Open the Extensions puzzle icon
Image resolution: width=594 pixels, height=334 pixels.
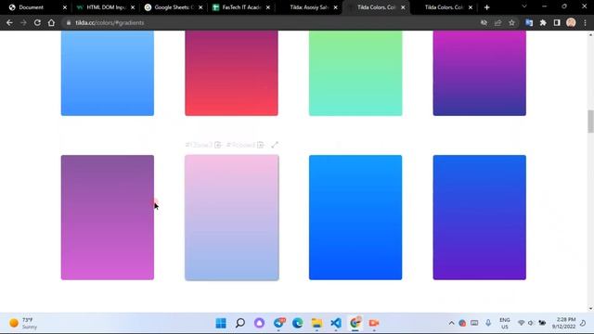(x=543, y=22)
